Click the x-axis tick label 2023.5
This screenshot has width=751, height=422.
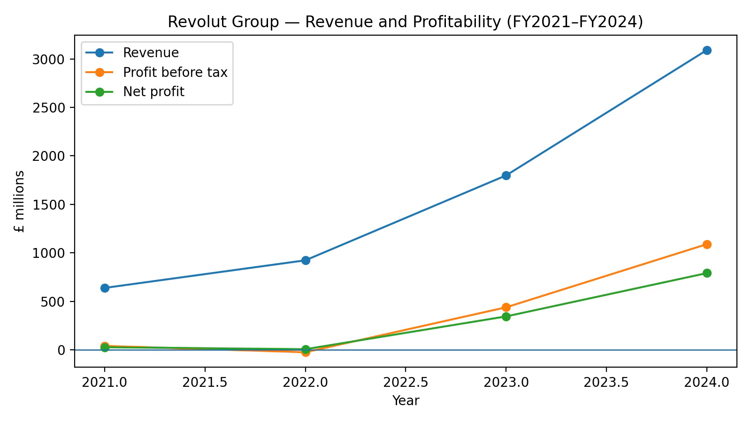tap(606, 383)
